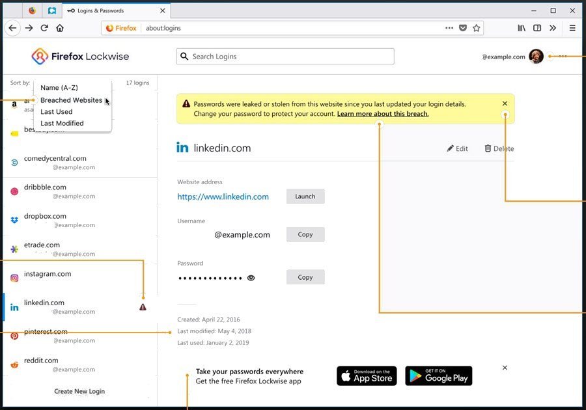586x410 pixels.
Task: Click 'Created: April 22, 2016' text
Action: (x=208, y=320)
